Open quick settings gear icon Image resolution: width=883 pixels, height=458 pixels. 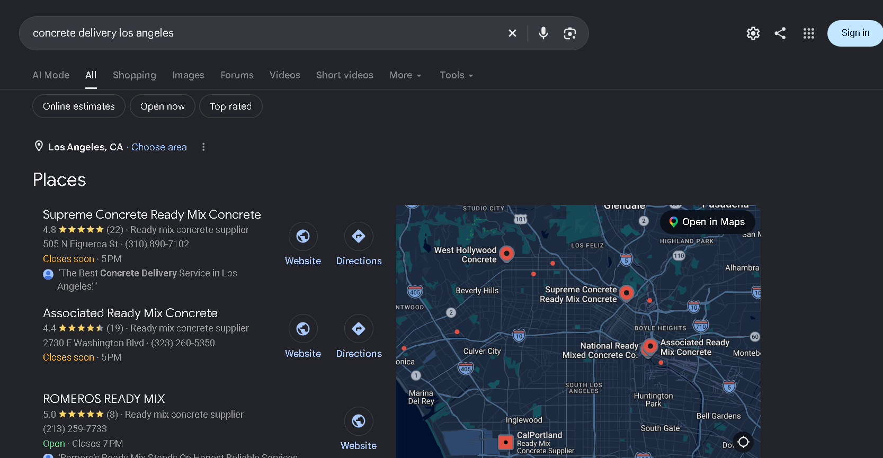[x=753, y=33]
